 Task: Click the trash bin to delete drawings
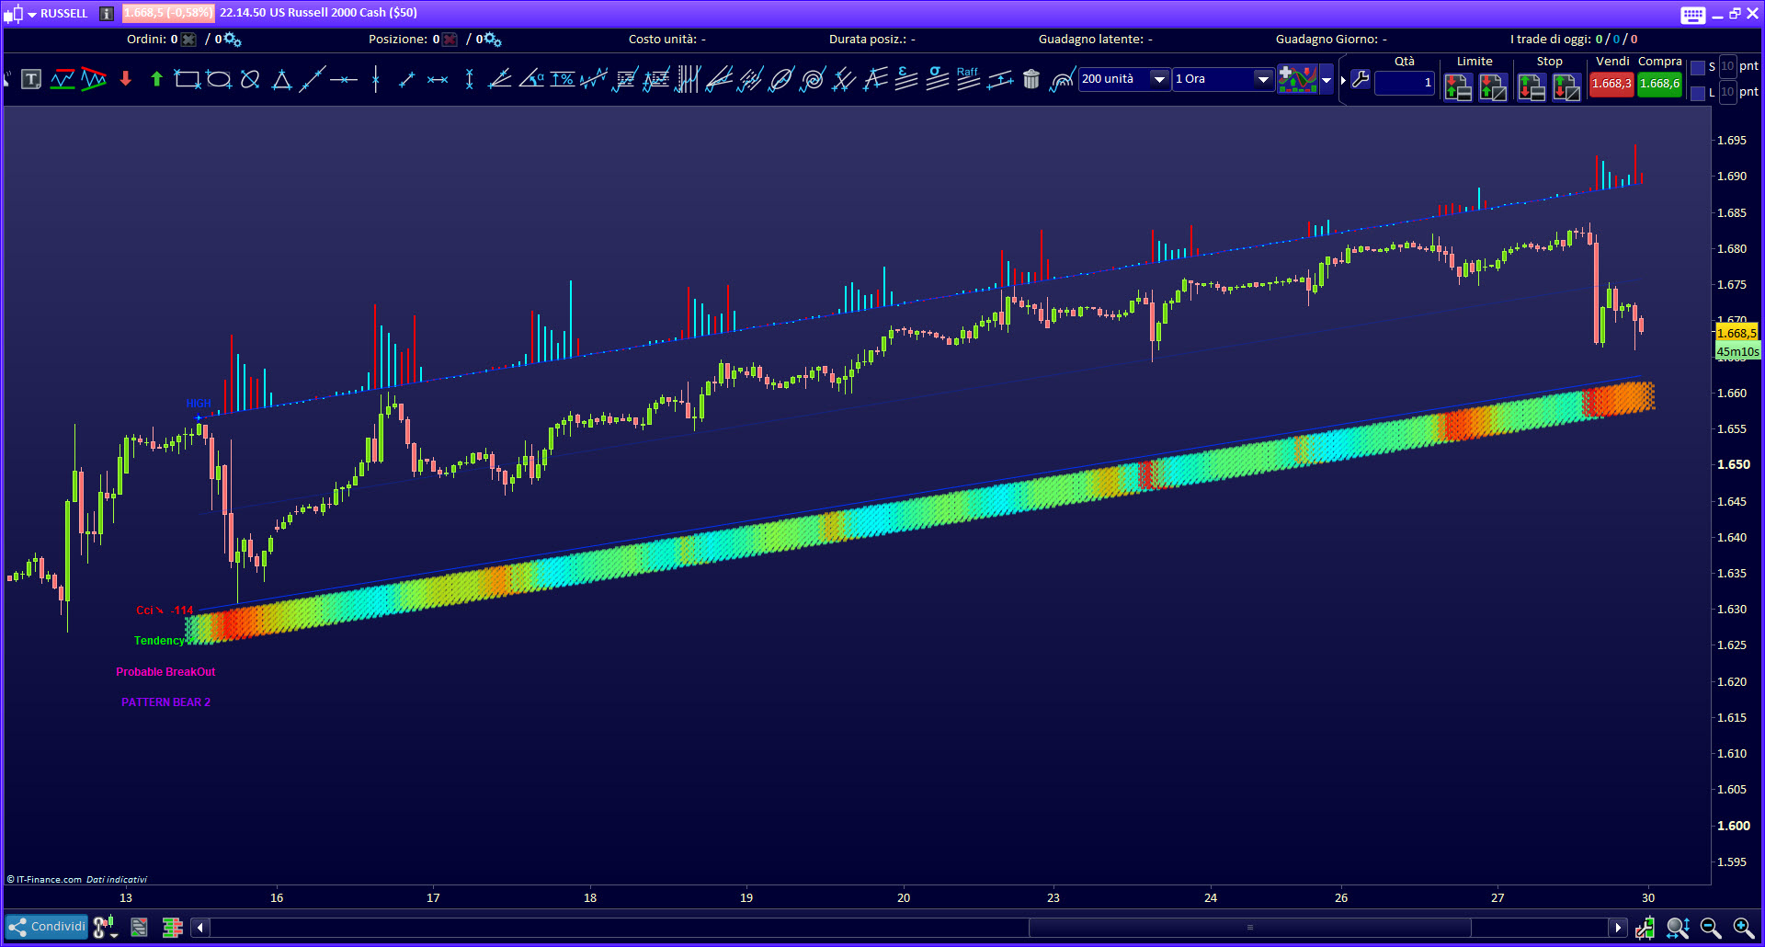point(1031,80)
